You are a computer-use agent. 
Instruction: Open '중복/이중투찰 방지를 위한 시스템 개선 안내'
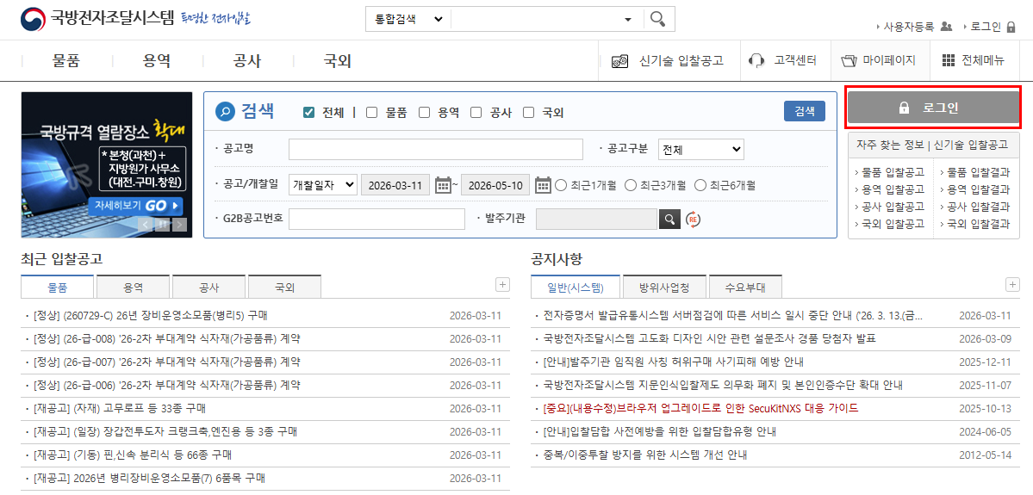[645, 455]
